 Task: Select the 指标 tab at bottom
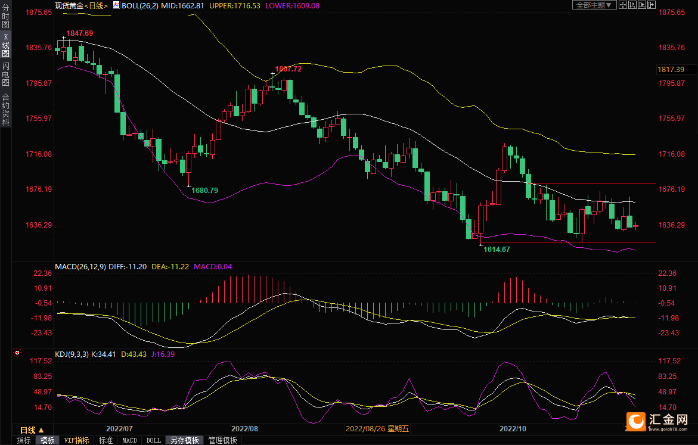click(24, 440)
